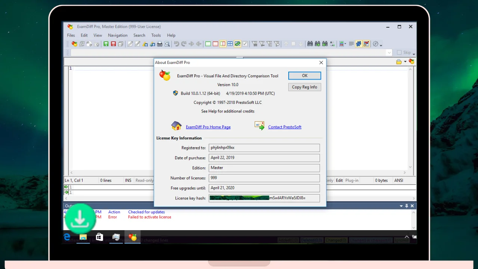This screenshot has width=478, height=269.
Task: Open the Files menu
Action: 71,35
